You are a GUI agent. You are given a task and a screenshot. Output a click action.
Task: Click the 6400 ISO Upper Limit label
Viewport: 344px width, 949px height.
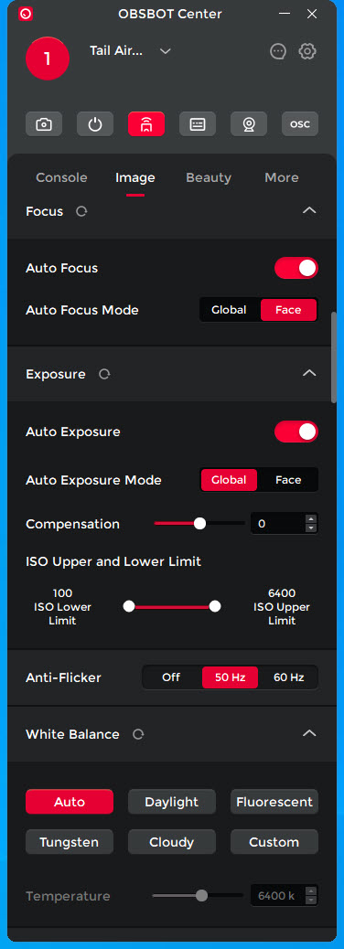pyautogui.click(x=282, y=607)
